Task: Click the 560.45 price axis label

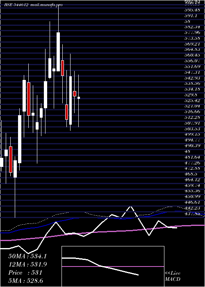Action: click(192, 55)
